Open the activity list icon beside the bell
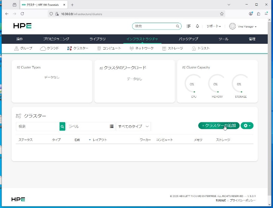The image size is (273, 208). coord(189,26)
